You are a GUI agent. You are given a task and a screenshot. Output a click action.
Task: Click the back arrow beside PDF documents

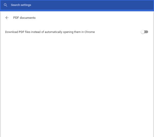click(x=7, y=18)
